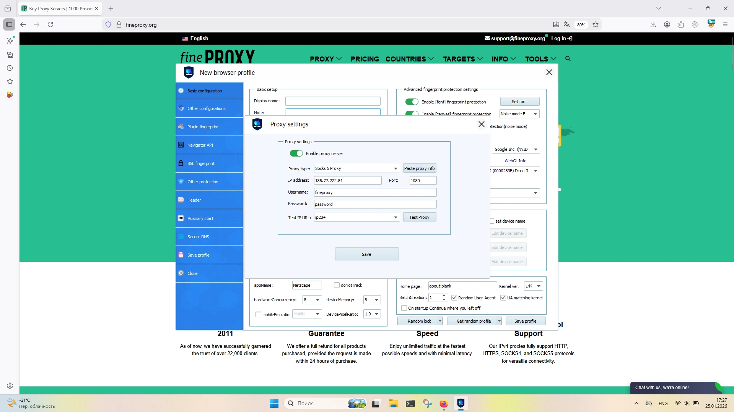Go back to the previous page
The height and width of the screenshot is (412, 734).
coord(23,24)
